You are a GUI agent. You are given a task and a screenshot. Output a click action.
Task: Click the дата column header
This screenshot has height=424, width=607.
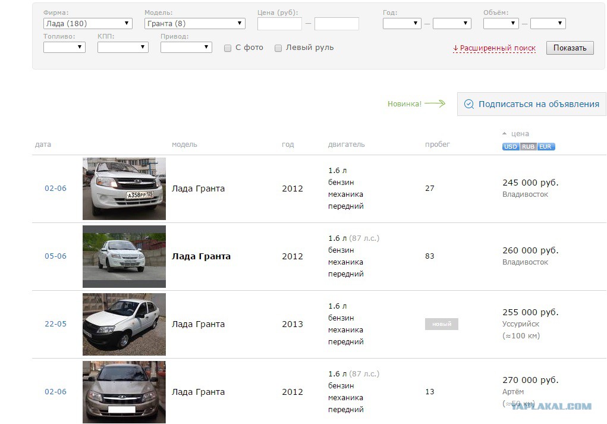(43, 145)
